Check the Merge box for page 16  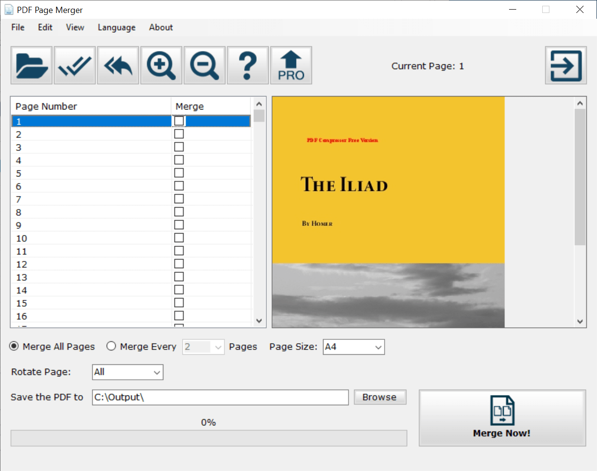[x=179, y=315]
